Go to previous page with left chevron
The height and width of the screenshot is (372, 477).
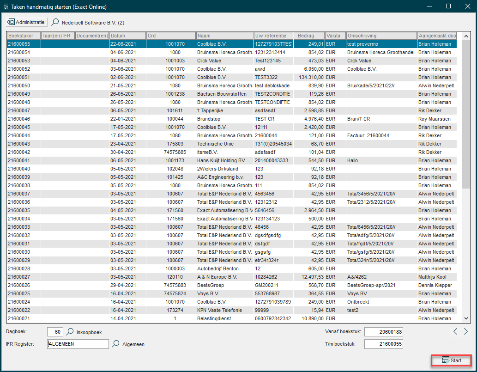click(455, 331)
